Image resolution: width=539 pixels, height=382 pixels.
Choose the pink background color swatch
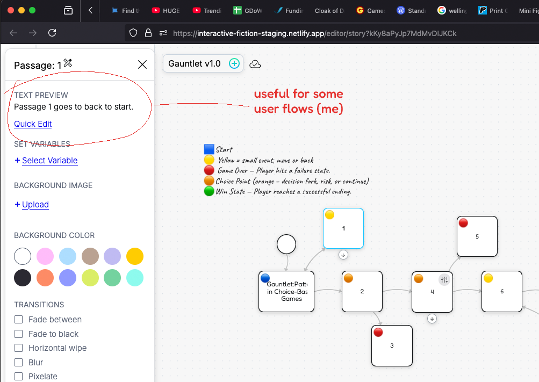tap(45, 256)
